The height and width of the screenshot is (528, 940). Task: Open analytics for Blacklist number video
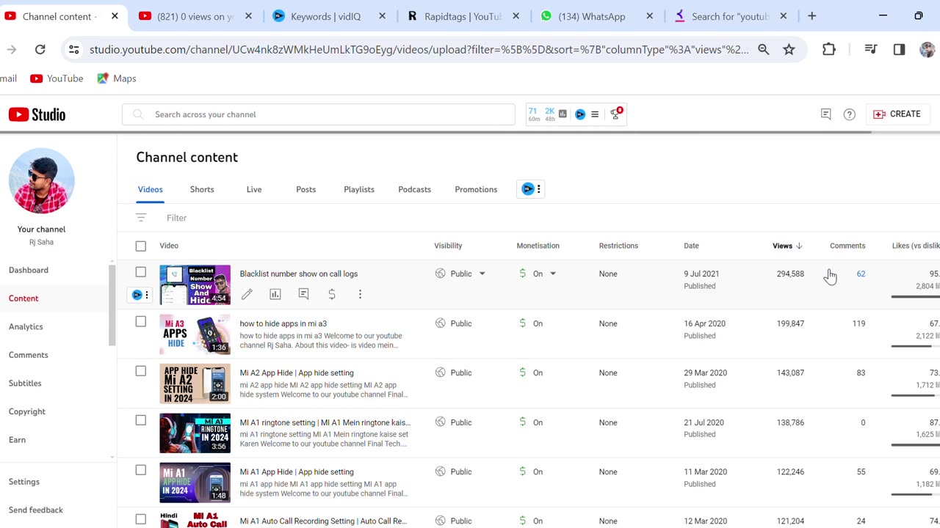[x=275, y=294]
